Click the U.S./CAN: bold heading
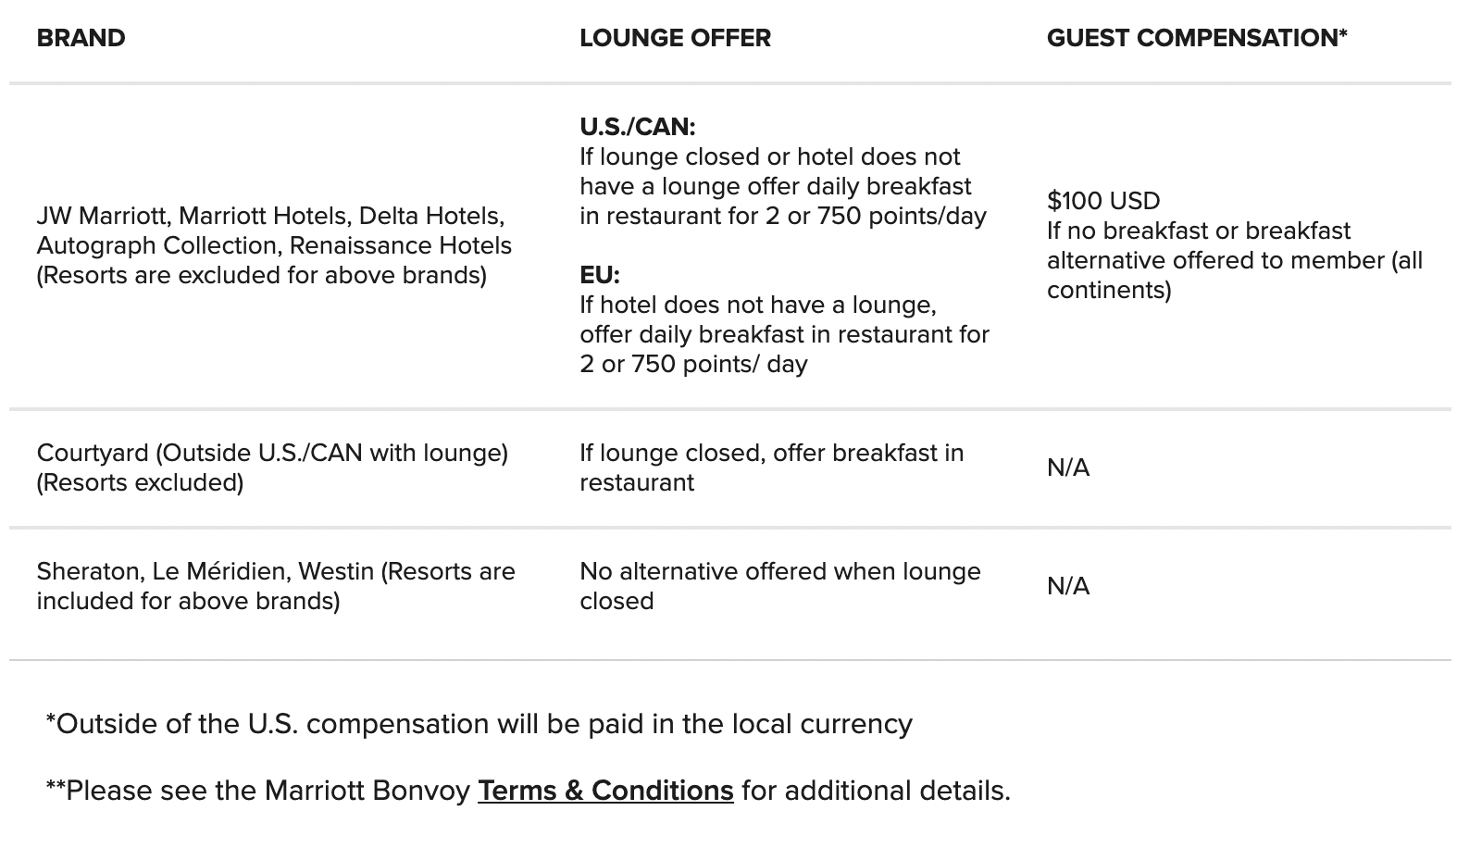Viewport: 1457px width, 848px height. pos(637,127)
